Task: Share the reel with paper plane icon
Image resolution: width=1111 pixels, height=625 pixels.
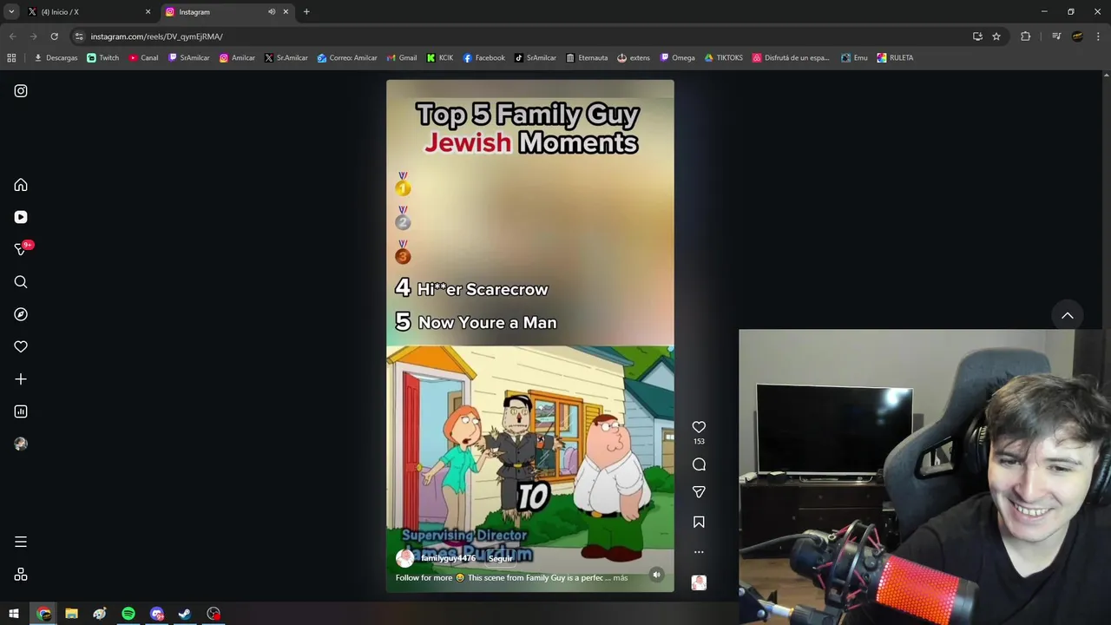Action: point(699,492)
